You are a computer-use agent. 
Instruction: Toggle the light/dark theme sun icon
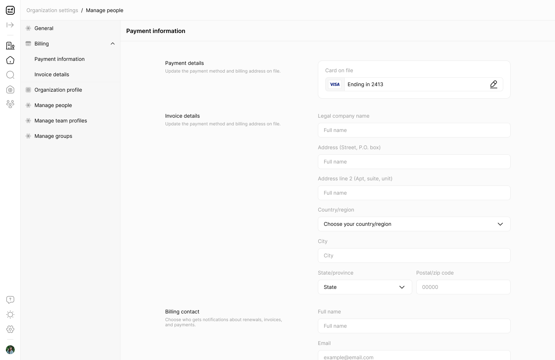pos(10,315)
